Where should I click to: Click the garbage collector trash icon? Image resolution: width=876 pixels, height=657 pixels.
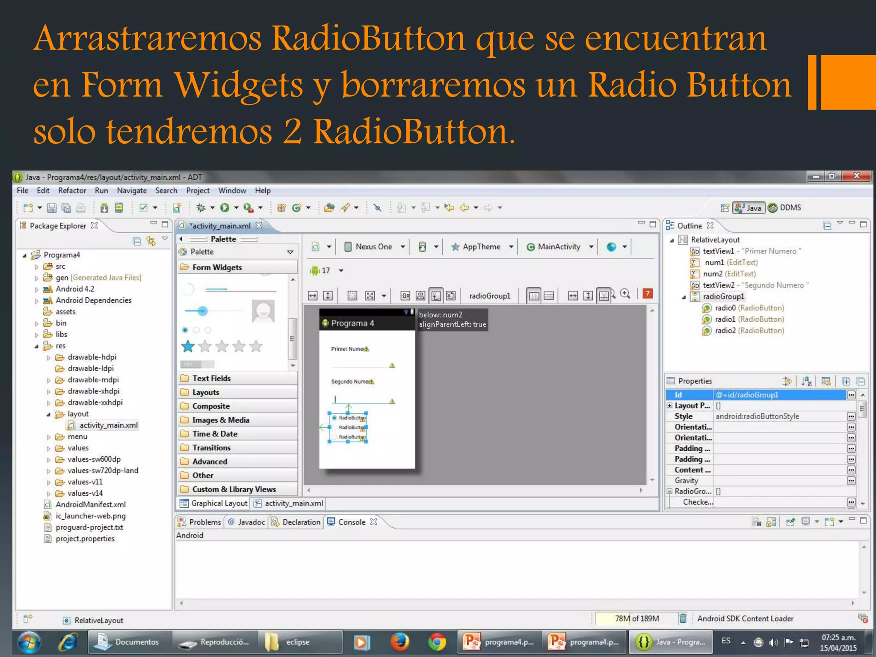(x=683, y=619)
